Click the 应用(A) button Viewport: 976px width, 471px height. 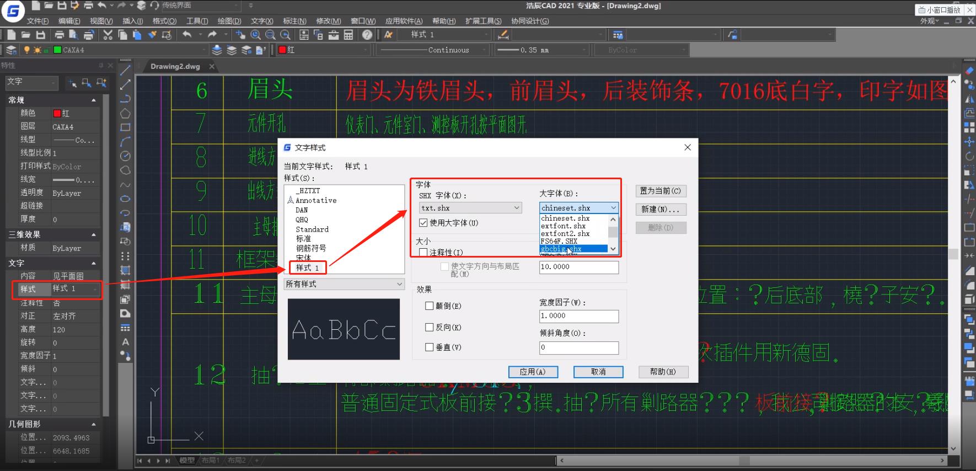533,372
